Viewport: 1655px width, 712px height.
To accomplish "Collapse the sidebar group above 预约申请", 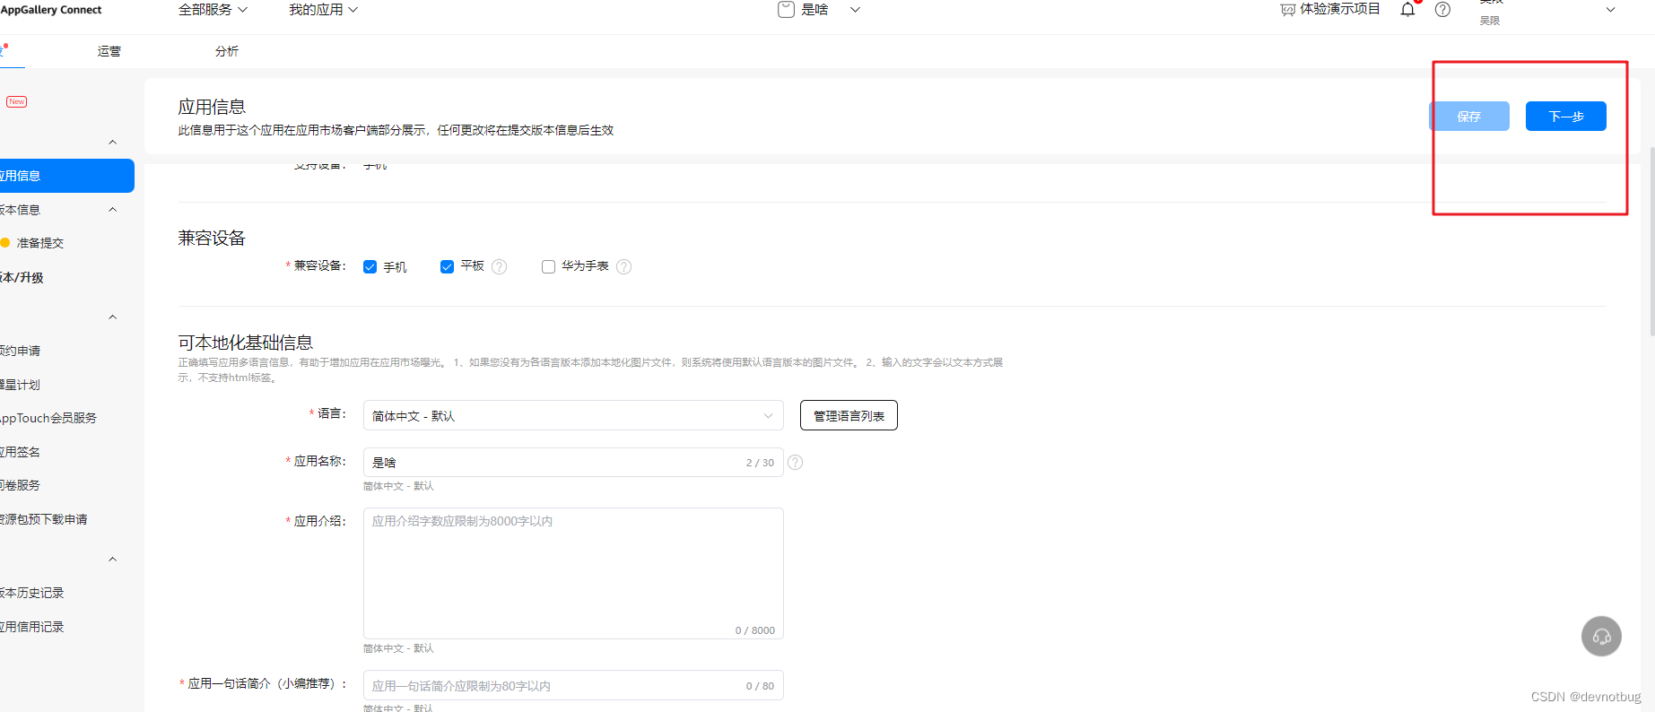I will (113, 317).
